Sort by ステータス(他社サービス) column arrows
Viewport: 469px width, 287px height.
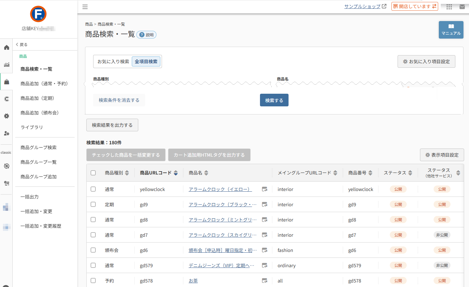458,173
